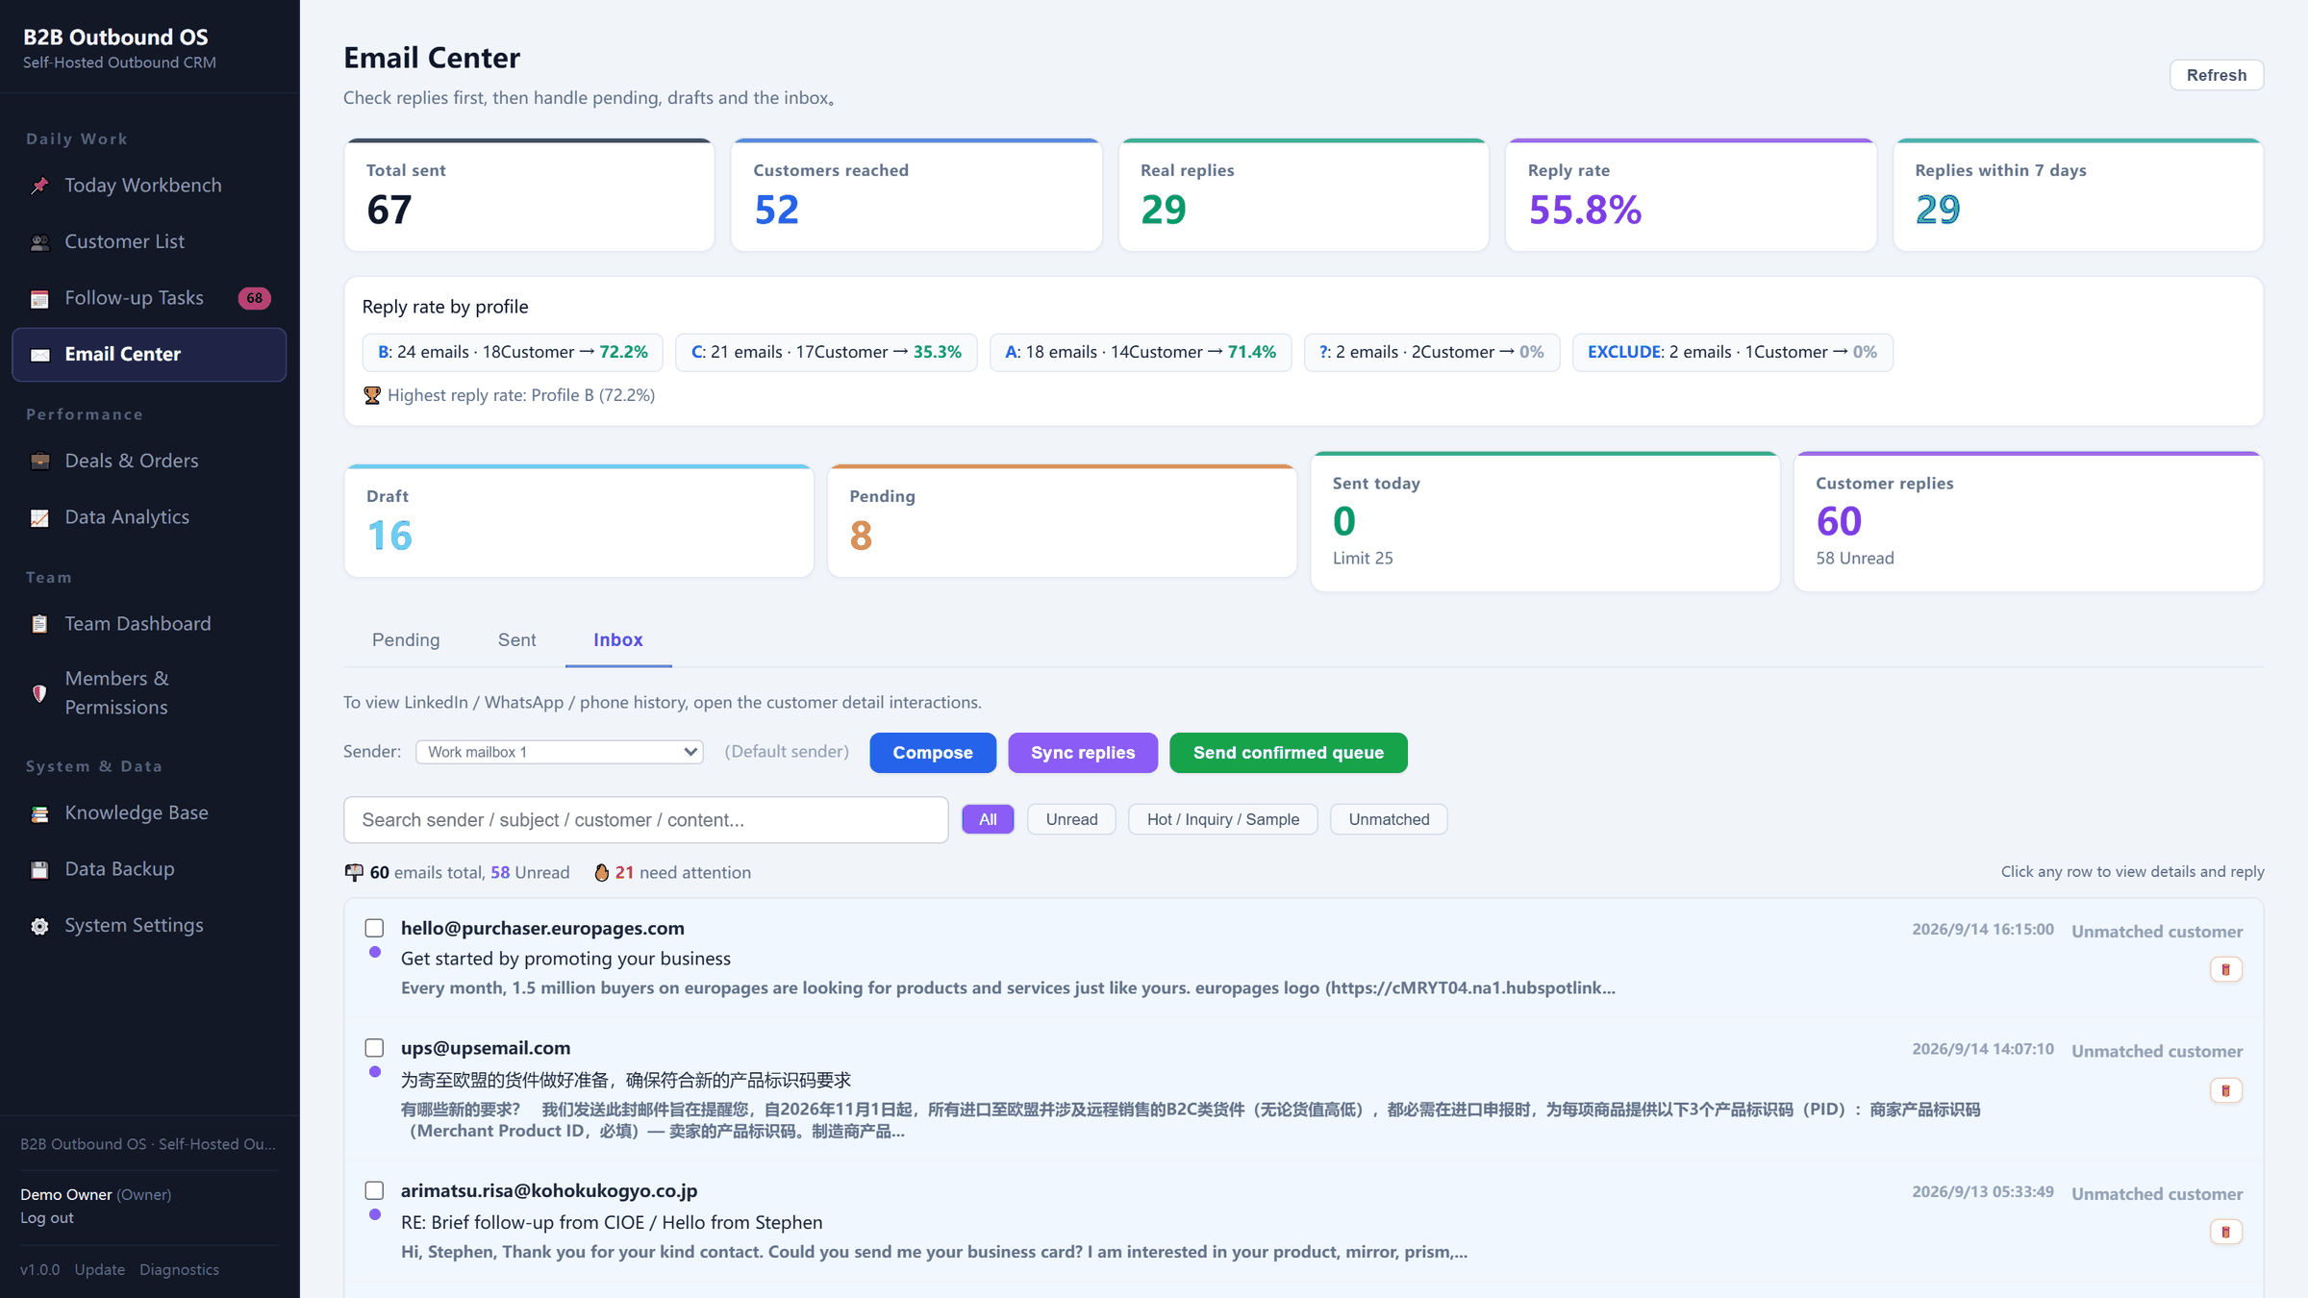The height and width of the screenshot is (1298, 2308).
Task: Click the EXCLUDE profile reply rate chip
Action: pyautogui.click(x=1732, y=352)
